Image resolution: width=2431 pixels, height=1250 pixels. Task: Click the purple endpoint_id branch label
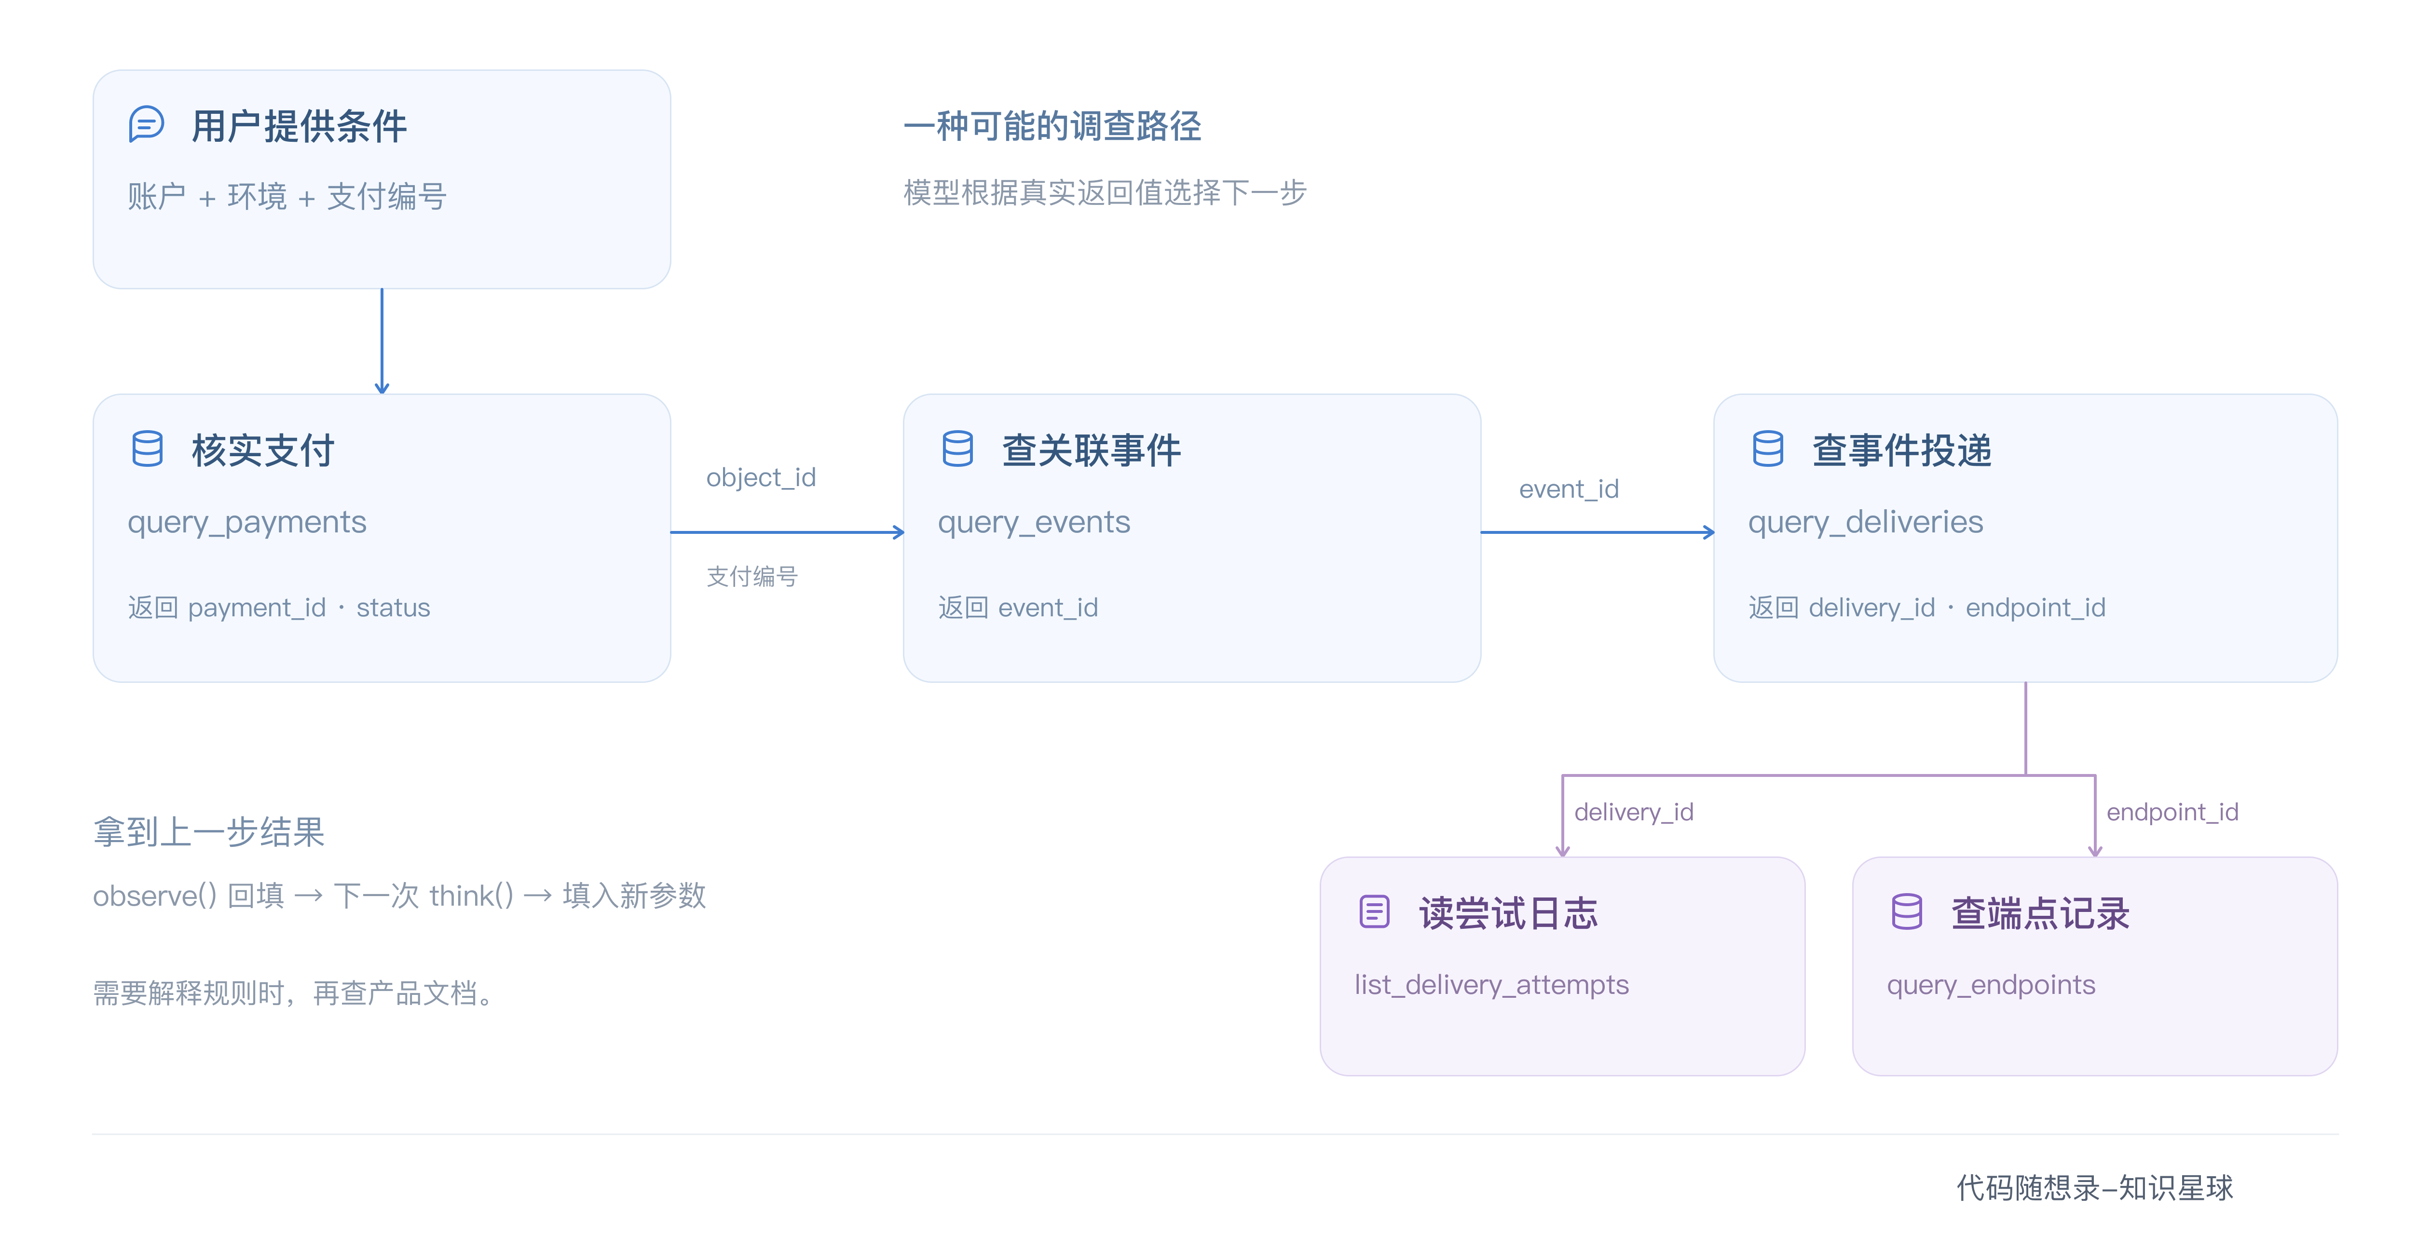[x=2172, y=812]
